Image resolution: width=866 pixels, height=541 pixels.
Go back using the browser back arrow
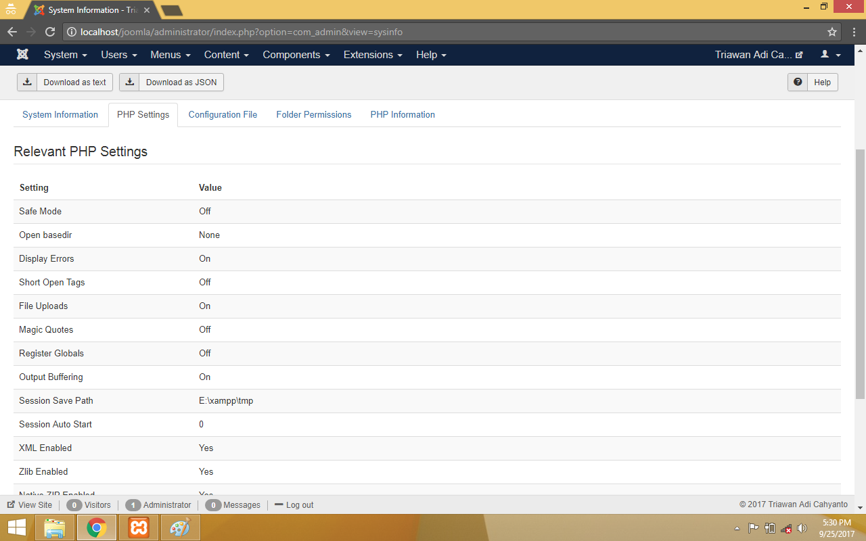point(12,32)
